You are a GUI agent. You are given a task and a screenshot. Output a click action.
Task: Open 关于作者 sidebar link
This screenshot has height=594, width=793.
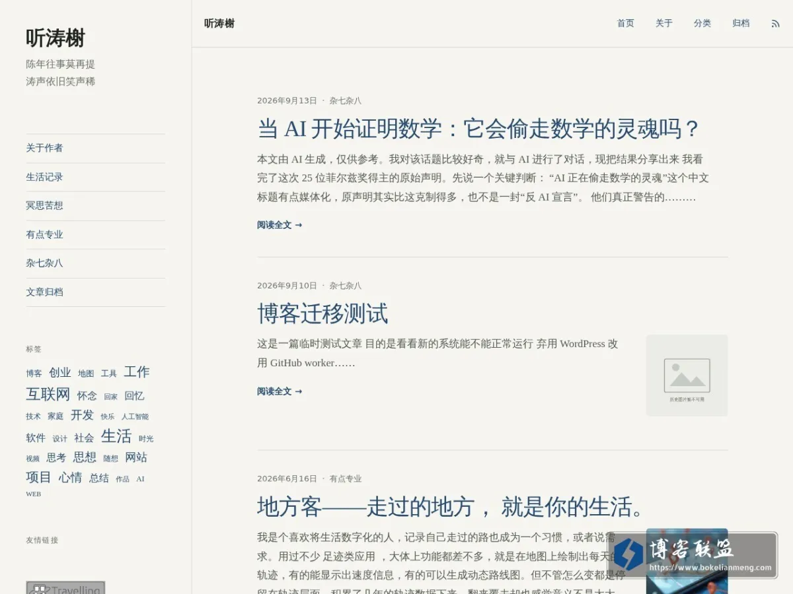point(96,148)
